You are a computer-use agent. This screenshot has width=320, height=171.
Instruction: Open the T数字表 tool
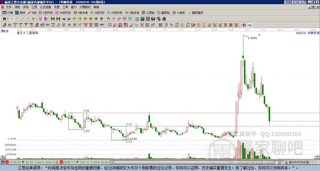pyautogui.click(x=132, y=12)
